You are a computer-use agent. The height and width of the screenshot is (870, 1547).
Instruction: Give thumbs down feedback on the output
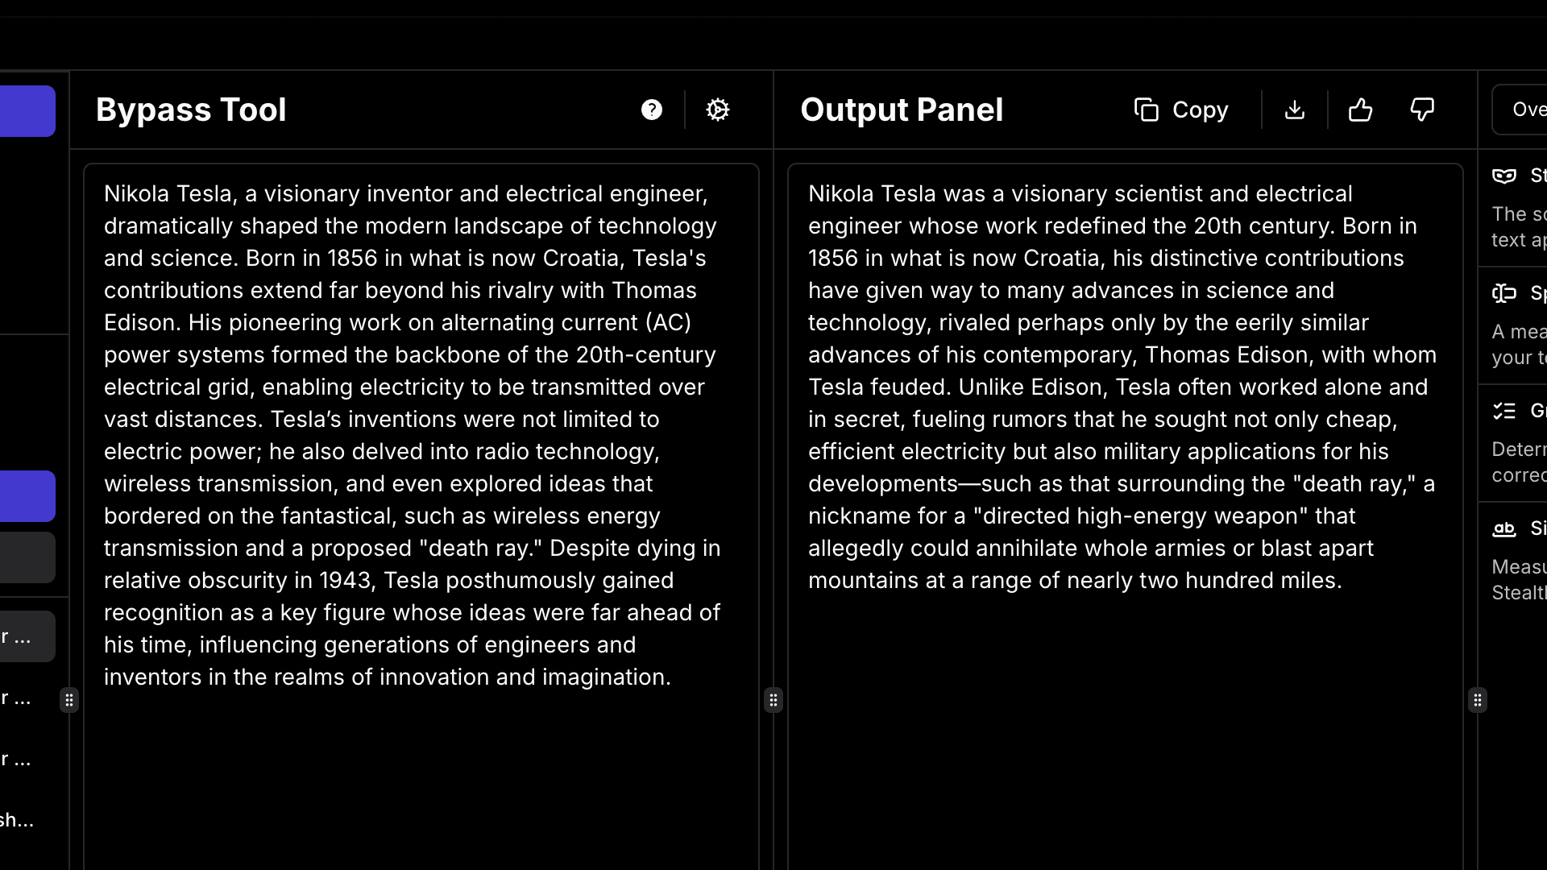(1421, 110)
